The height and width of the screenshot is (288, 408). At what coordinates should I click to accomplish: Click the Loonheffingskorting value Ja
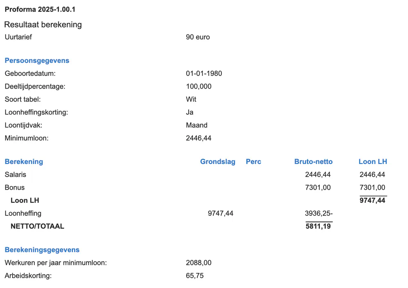click(x=190, y=112)
